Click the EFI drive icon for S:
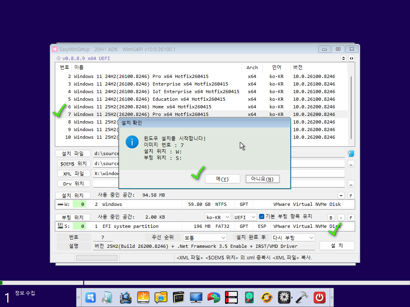The image size is (410, 307). (x=60, y=225)
